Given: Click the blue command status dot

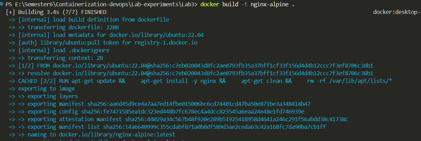Looking at the screenshot, I should 2,4.
